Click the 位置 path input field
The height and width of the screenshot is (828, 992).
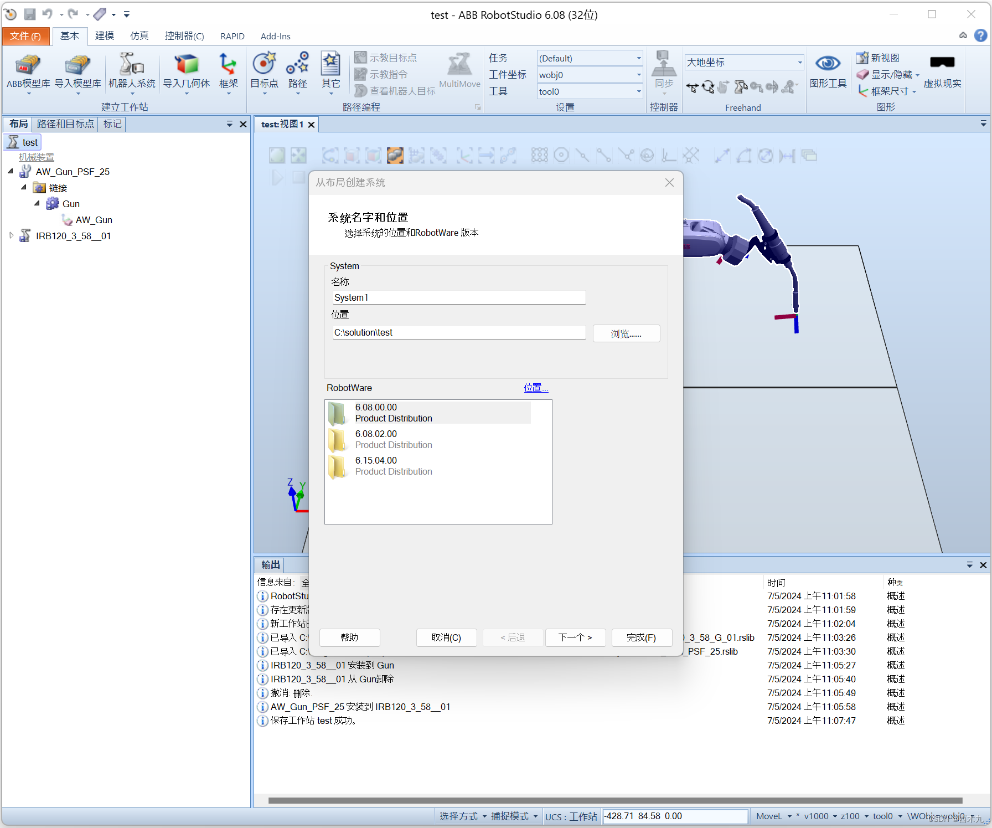pos(459,332)
